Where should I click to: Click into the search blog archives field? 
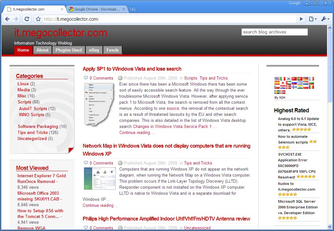[275, 32]
